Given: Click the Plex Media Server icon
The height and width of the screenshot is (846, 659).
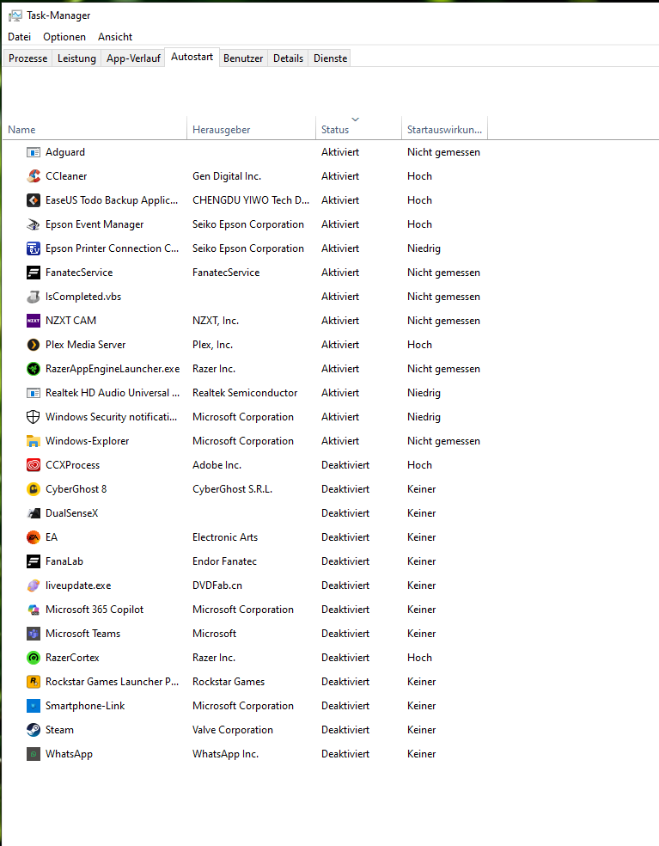Looking at the screenshot, I should coord(34,345).
